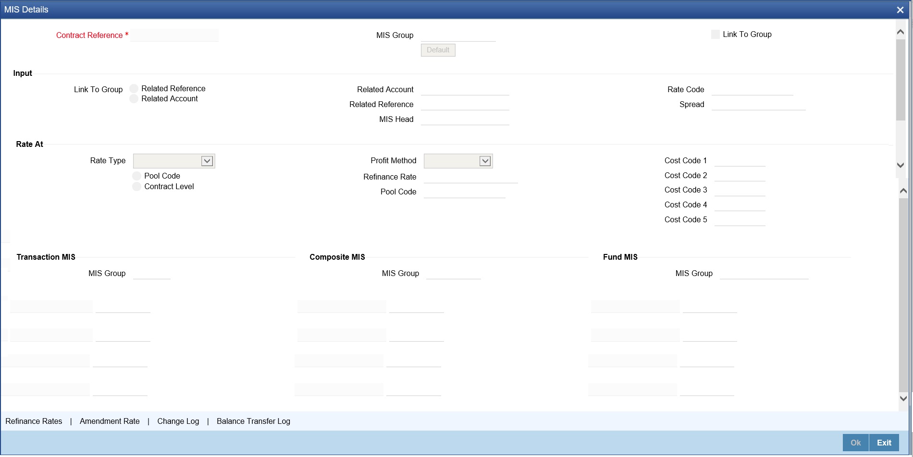Viewport: 913px width, 457px height.
Task: Click the top MIS Group input field
Action: [x=458, y=35]
